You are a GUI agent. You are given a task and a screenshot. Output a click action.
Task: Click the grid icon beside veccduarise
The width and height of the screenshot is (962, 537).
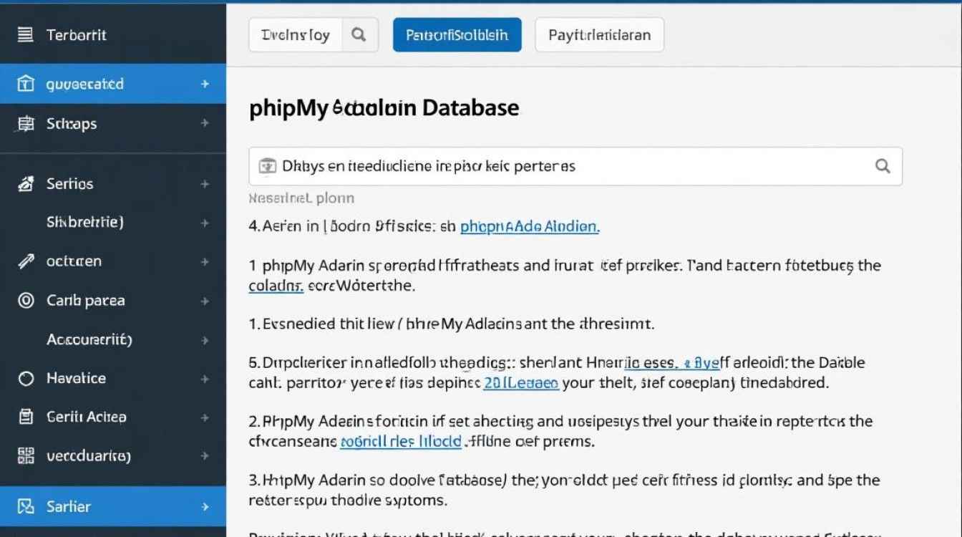click(26, 456)
